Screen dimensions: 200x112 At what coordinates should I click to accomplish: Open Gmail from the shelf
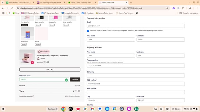[92, 109]
